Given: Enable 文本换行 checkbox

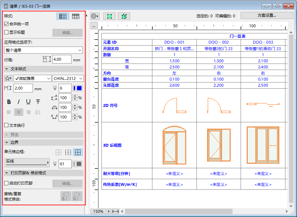Looking at the screenshot, I should pos(6,125).
